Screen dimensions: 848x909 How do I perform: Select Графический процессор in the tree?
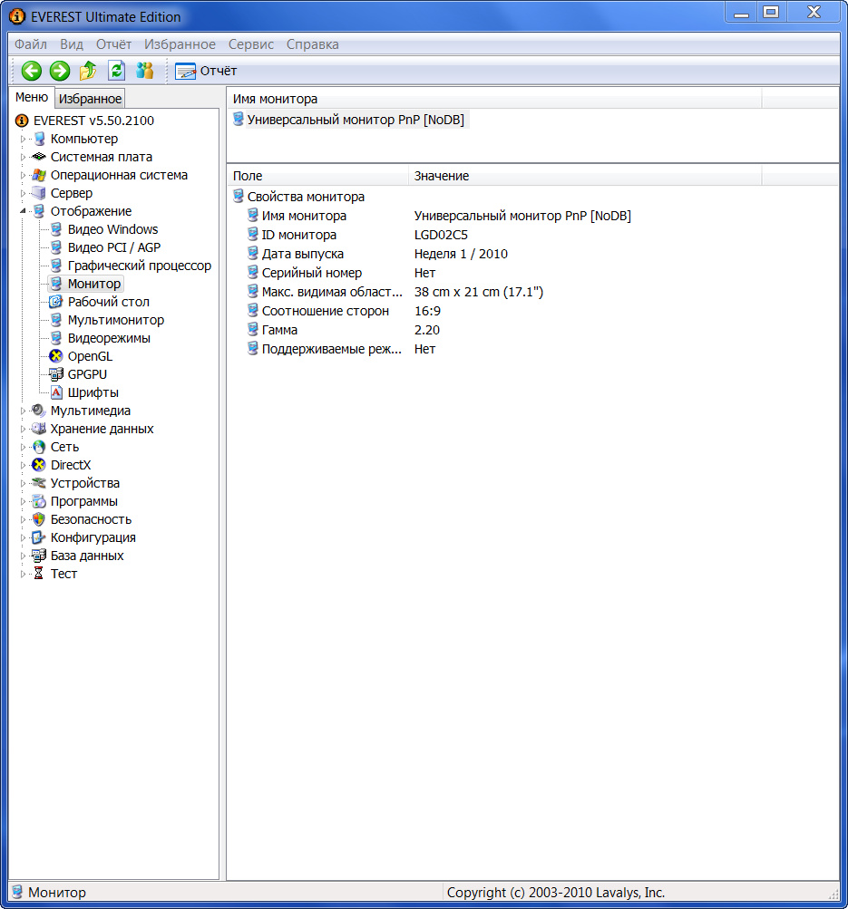coord(139,266)
